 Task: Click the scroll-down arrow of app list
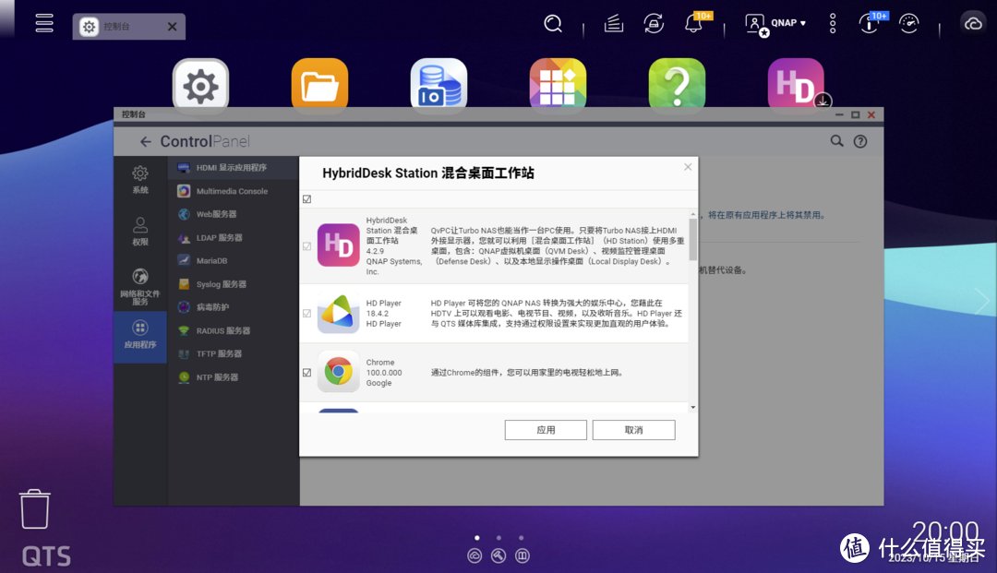pyautogui.click(x=692, y=407)
